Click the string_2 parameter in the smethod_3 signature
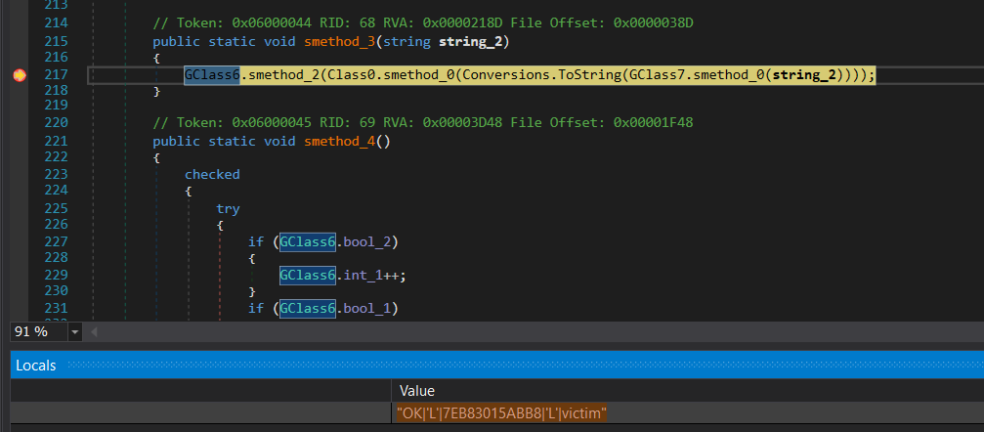This screenshot has height=432, width=984. point(474,42)
